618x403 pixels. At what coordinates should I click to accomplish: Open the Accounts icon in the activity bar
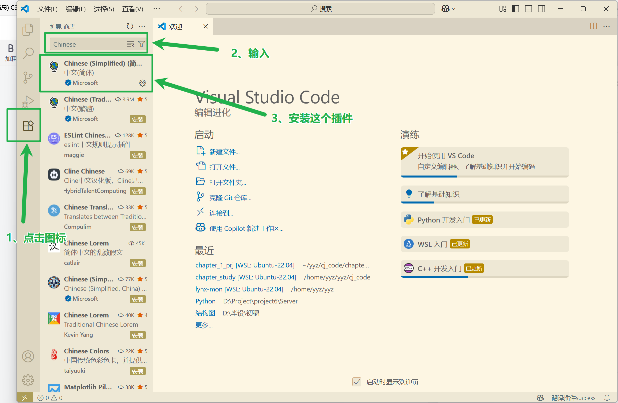(28, 356)
